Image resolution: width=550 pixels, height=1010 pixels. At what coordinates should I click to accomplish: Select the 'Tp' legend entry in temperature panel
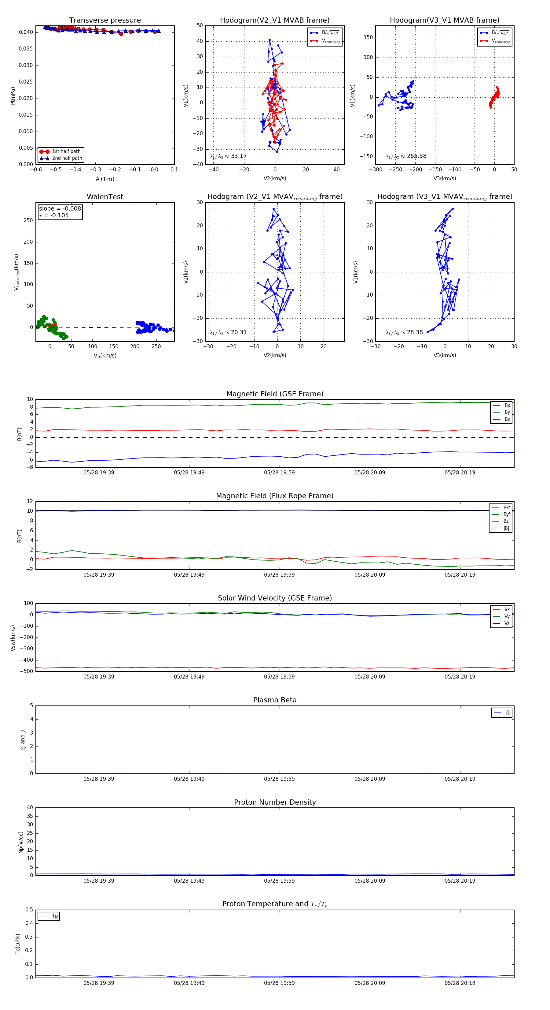[49, 916]
